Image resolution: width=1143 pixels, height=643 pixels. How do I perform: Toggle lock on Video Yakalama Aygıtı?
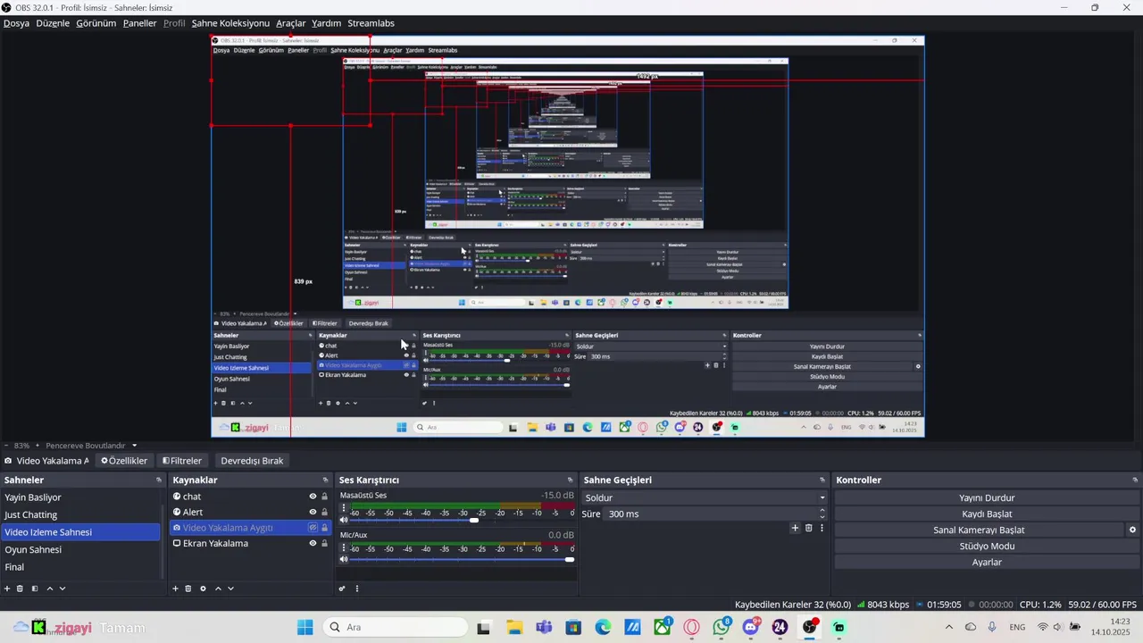[324, 528]
